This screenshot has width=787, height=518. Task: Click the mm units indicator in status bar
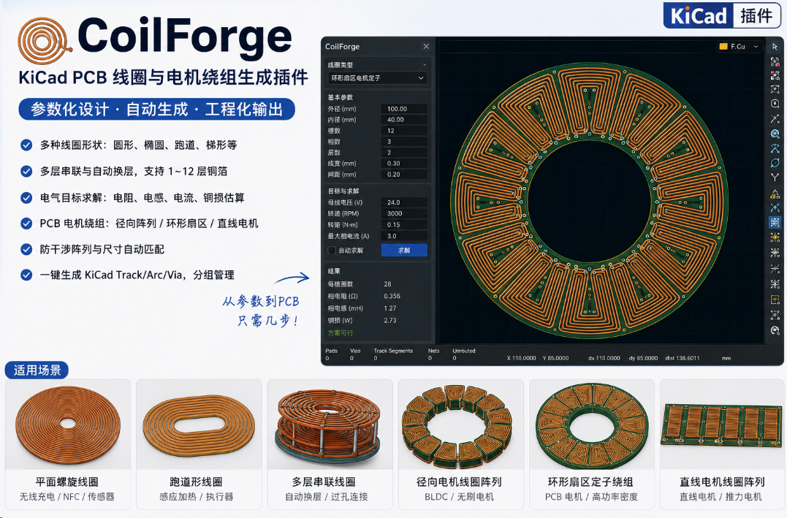click(726, 359)
